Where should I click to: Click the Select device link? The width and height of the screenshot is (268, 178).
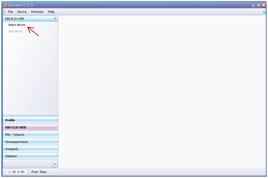(17, 25)
